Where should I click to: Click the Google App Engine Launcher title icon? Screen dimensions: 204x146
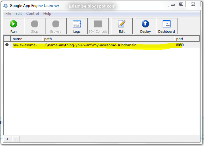point(6,6)
